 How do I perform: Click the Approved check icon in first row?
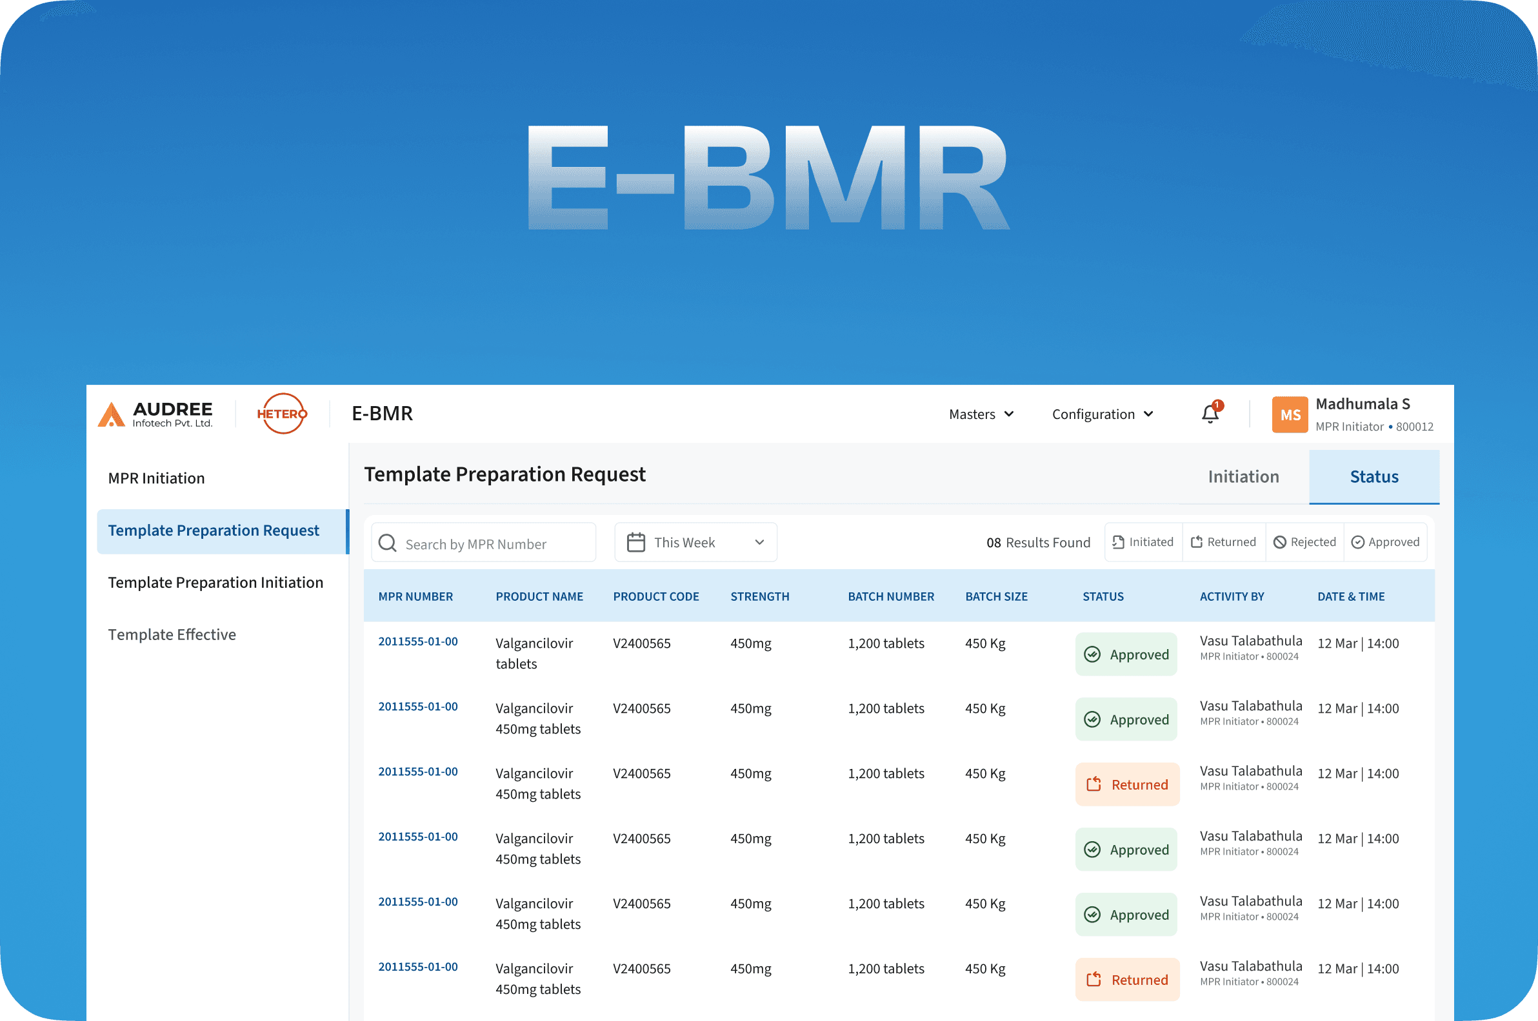1092,654
